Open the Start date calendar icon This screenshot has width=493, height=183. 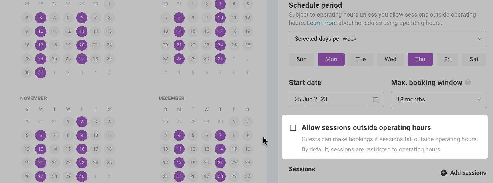(375, 99)
